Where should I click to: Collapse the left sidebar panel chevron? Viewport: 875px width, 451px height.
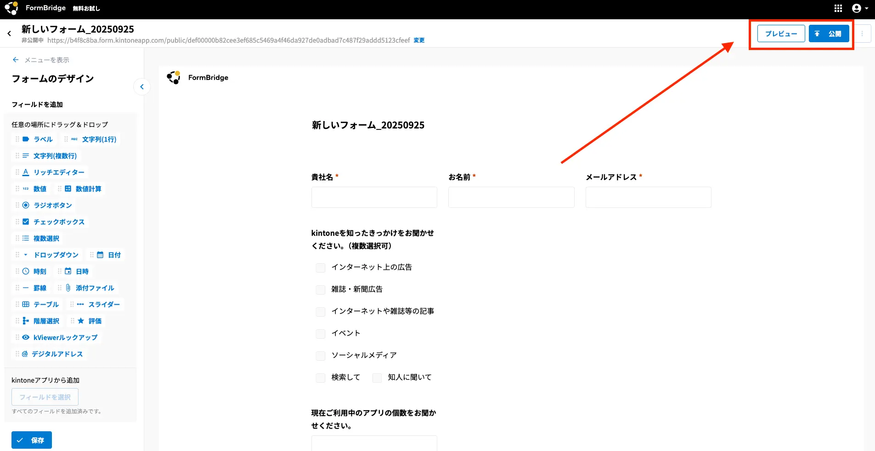click(142, 87)
